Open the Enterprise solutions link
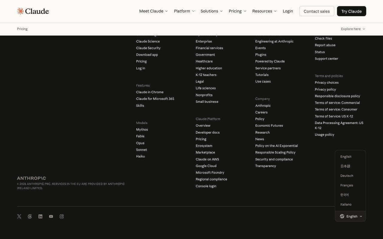 point(204,41)
